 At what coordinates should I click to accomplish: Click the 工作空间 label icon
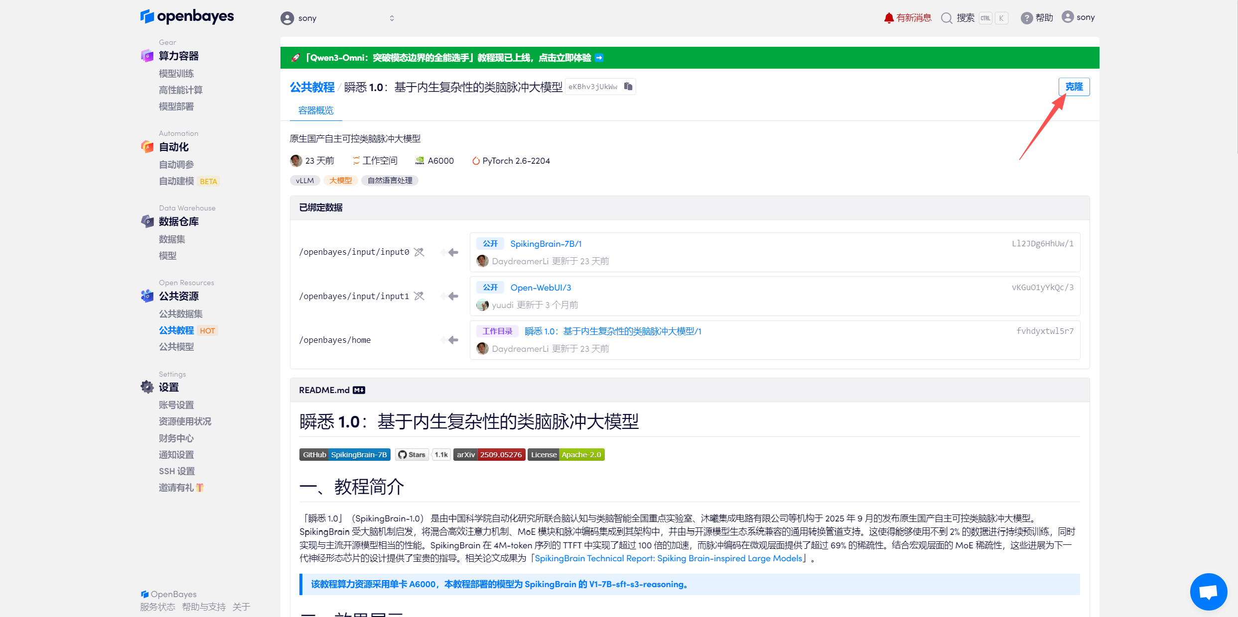(356, 161)
